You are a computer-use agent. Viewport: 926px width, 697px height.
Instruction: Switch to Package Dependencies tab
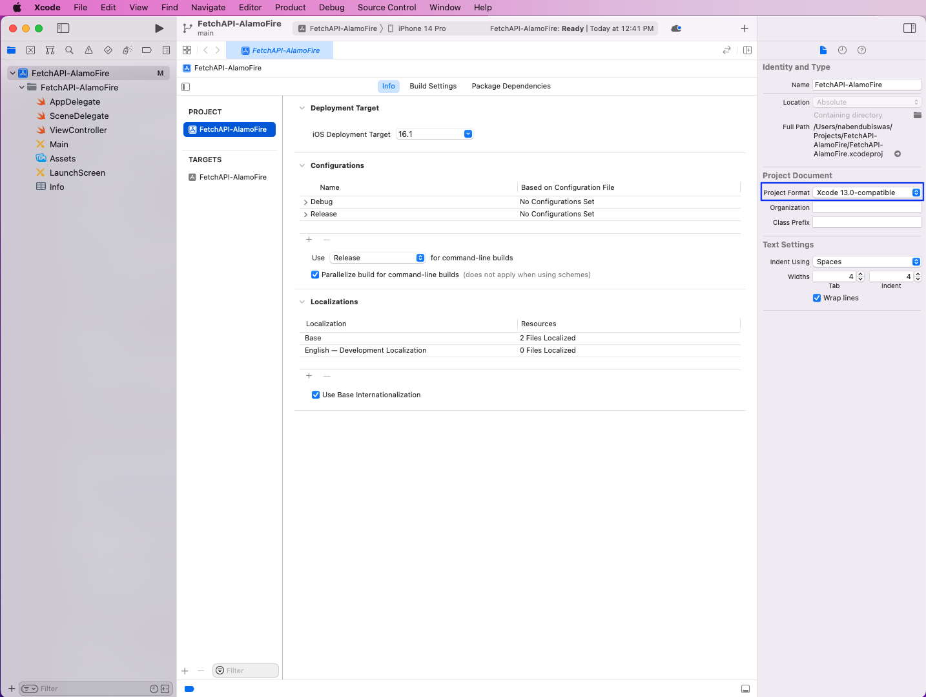511,86
